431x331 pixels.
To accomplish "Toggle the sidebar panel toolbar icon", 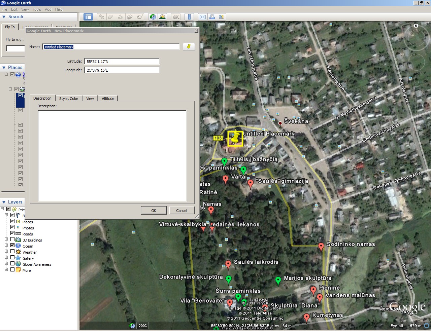I will (88, 17).
